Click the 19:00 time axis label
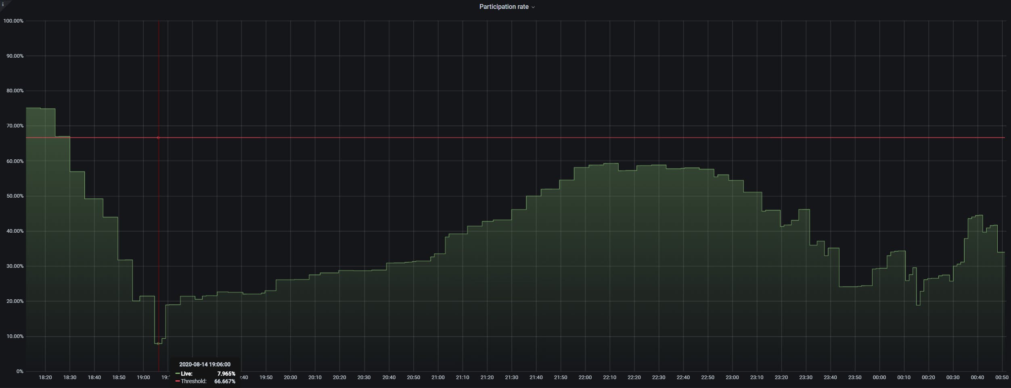This screenshot has height=388, width=1011. pos(143,378)
